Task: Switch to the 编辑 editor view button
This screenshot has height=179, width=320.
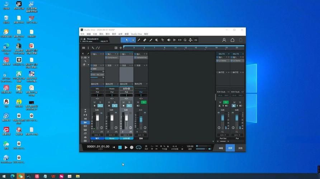Action: (221, 148)
